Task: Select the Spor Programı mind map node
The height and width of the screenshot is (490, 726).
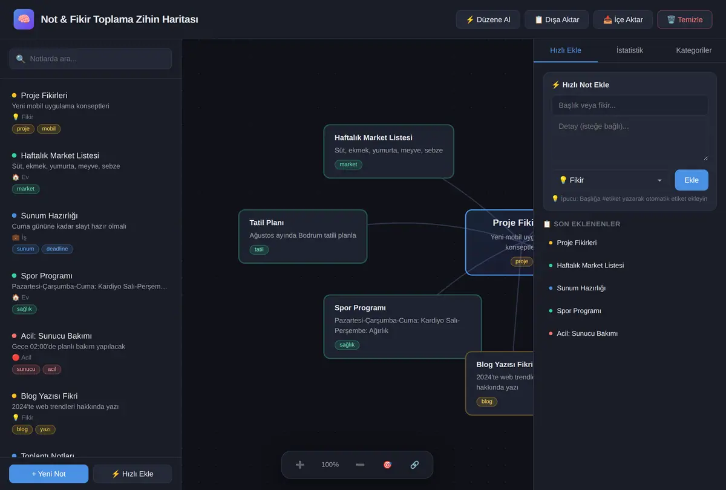Action: [402, 327]
